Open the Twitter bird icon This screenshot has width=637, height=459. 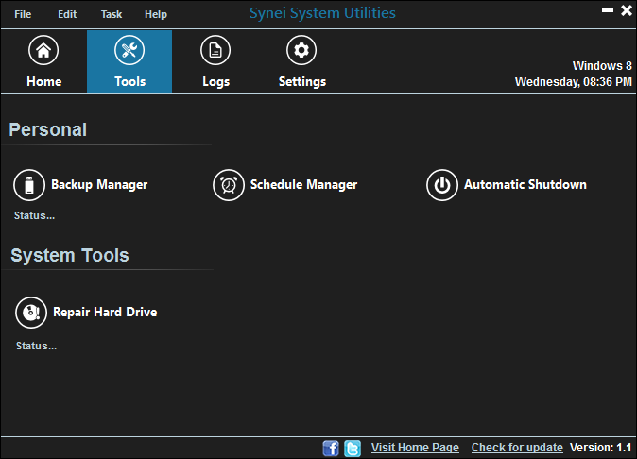tap(353, 448)
